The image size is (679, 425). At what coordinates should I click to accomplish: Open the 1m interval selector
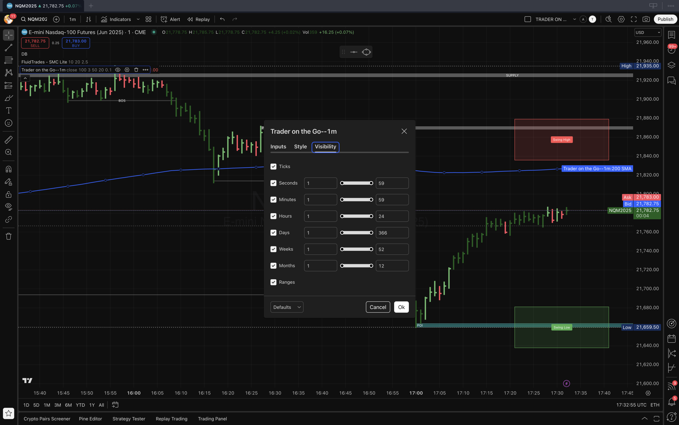pyautogui.click(x=72, y=19)
